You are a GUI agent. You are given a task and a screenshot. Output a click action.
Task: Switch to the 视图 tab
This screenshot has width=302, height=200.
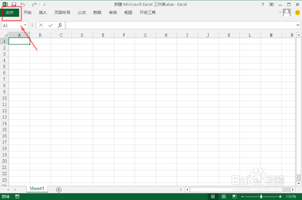[x=128, y=12]
